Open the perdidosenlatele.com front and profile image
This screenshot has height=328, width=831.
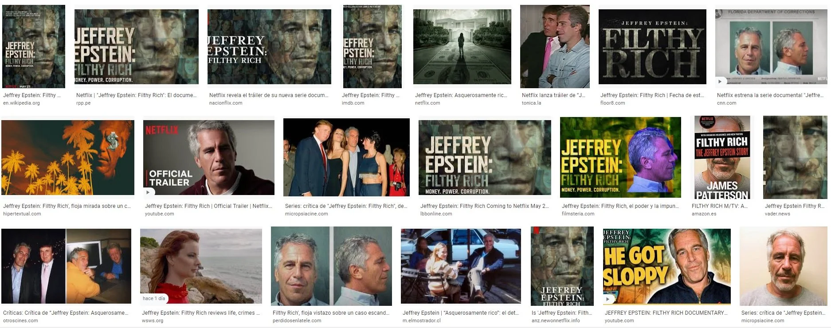(x=331, y=266)
